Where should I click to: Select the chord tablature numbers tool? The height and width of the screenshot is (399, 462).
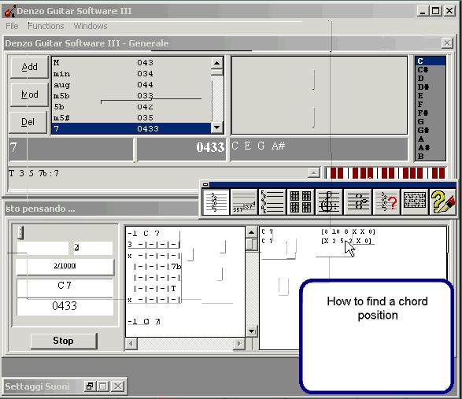point(216,201)
